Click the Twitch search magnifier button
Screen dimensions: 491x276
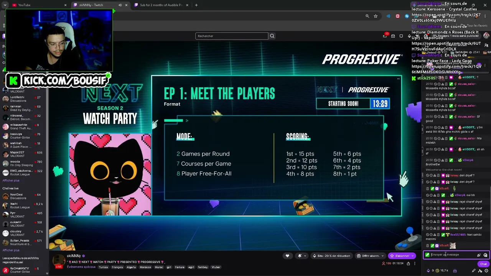point(272,36)
